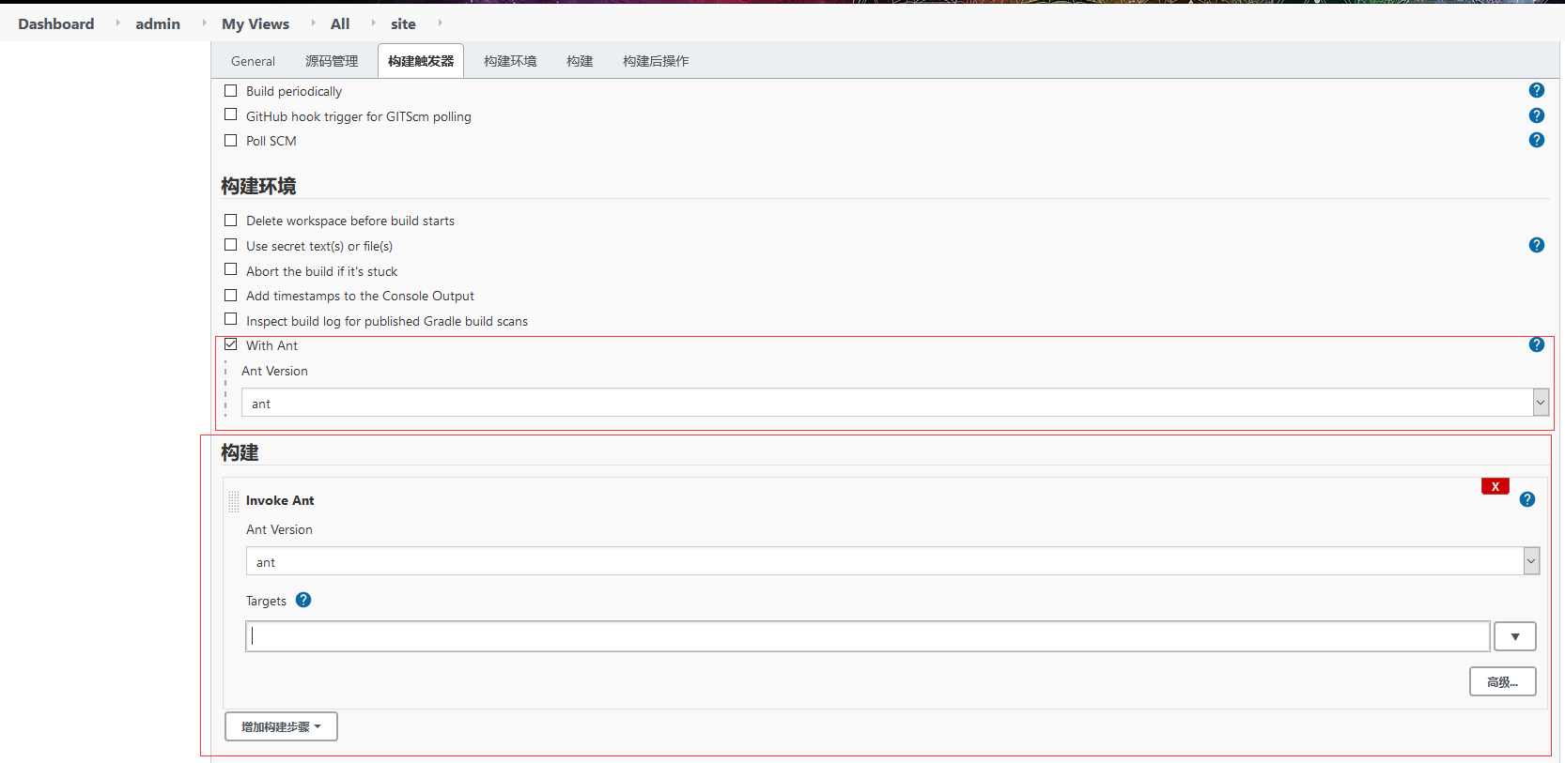Open help icon for Poll SCM
Viewport: 1565px width, 763px height.
pos(1537,140)
